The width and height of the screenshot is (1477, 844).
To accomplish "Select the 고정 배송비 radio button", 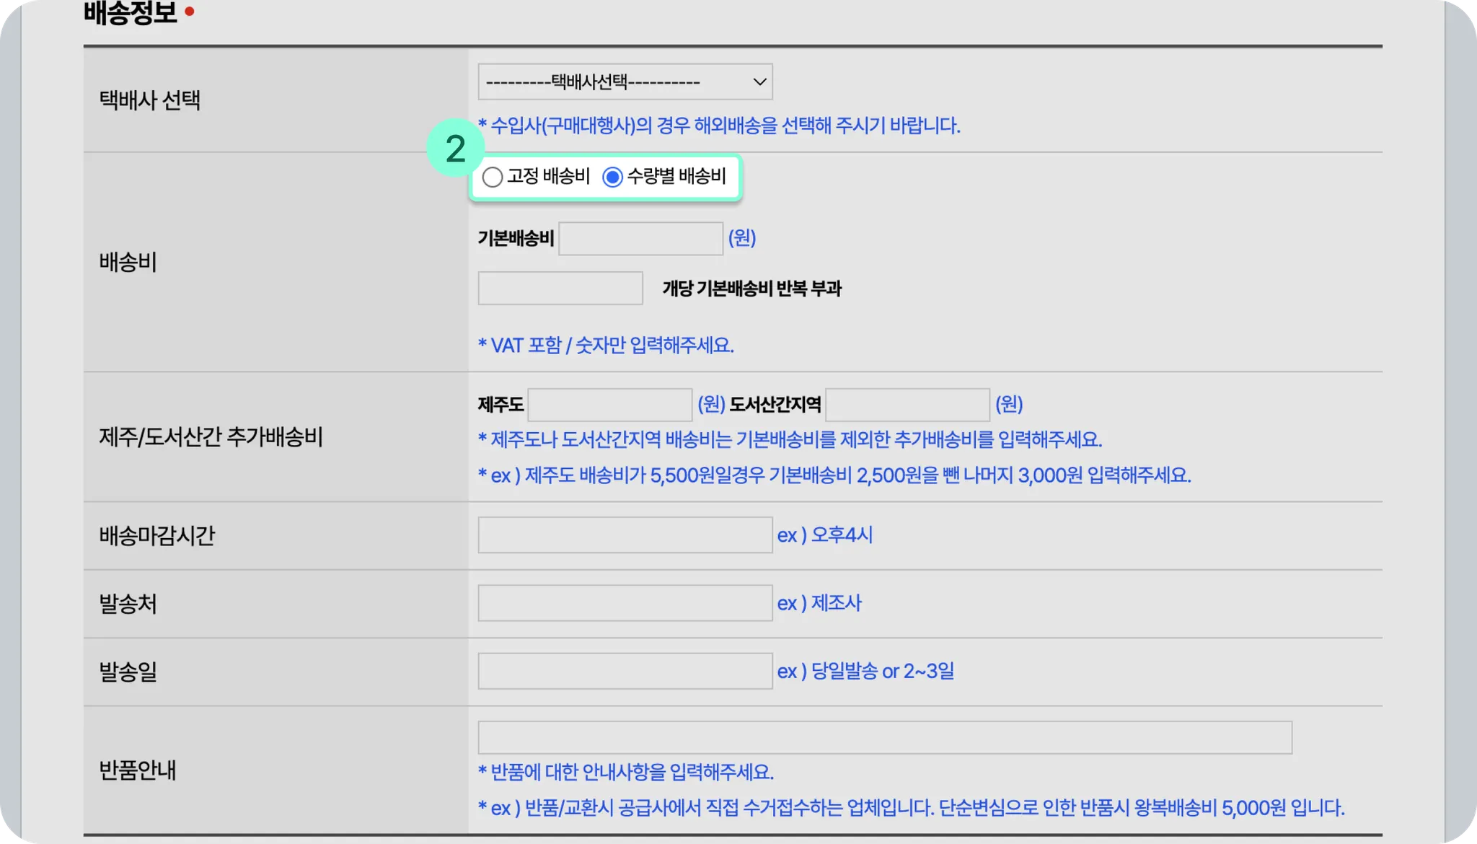I will coord(493,177).
